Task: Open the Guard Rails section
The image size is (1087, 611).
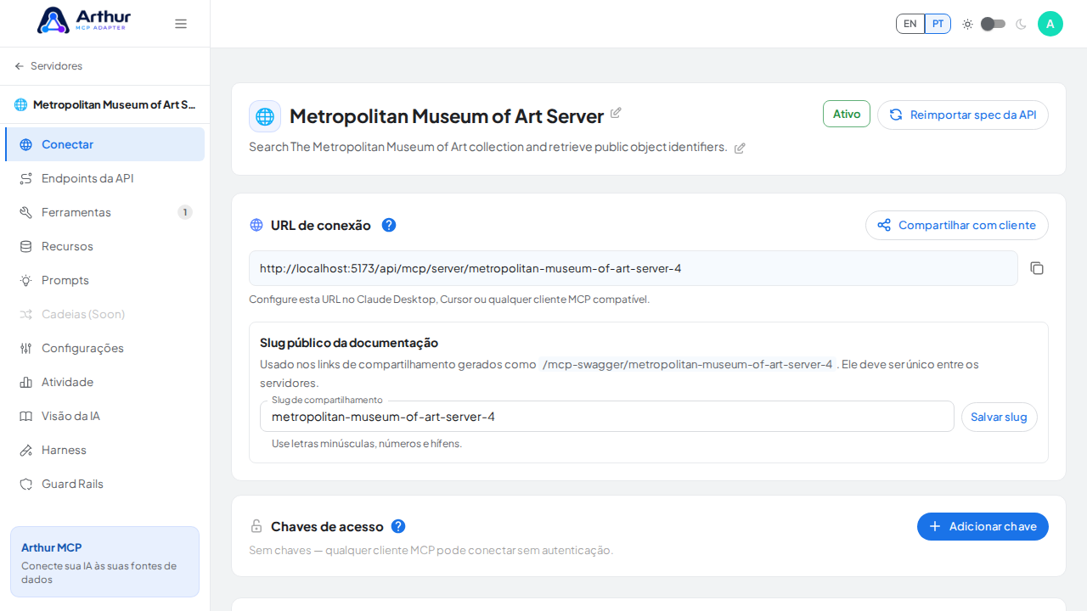Action: point(104,484)
